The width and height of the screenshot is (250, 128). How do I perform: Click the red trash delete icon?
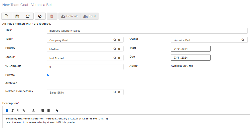point(52,16)
